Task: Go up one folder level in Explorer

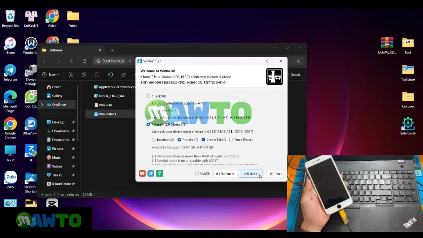Action: (x=71, y=61)
